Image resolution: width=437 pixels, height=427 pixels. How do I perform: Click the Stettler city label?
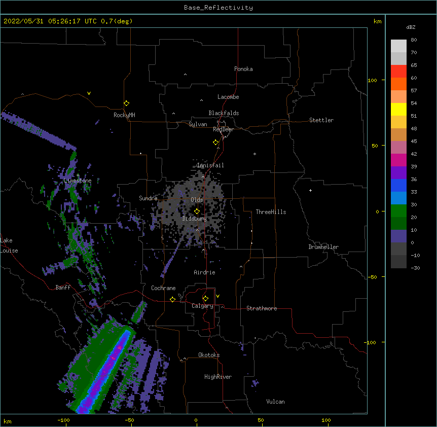pos(321,120)
